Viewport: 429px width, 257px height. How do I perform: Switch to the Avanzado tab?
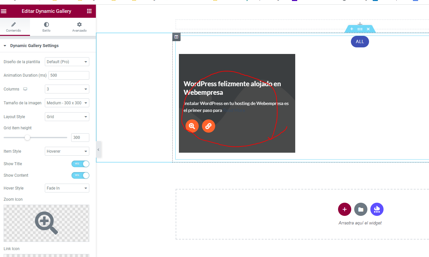point(79,27)
